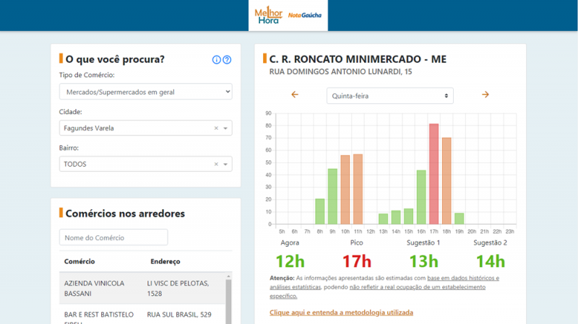Screen dimensions: 578x324
Task: Click the Sugestão 1 13h value
Action: click(423, 261)
